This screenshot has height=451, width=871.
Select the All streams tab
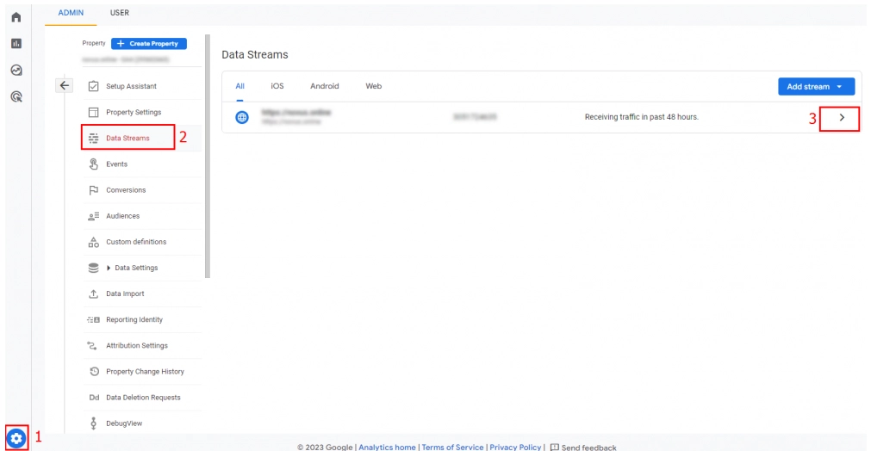click(240, 86)
